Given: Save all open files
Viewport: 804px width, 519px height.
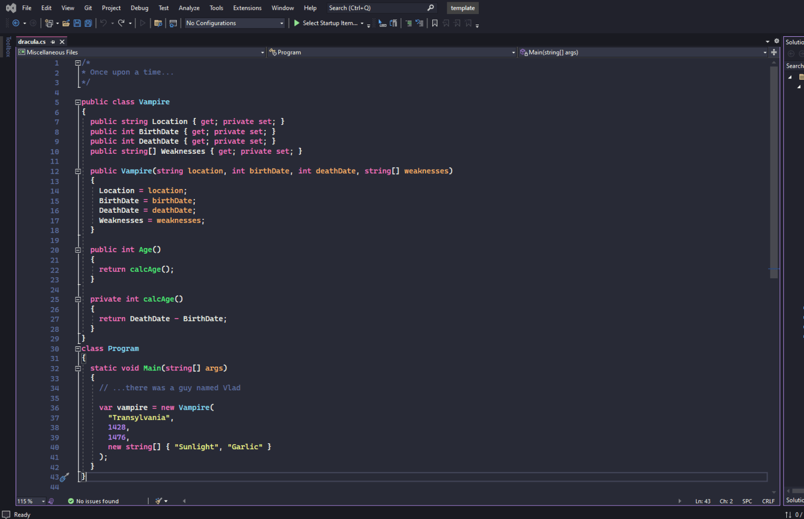Looking at the screenshot, I should tap(88, 23).
